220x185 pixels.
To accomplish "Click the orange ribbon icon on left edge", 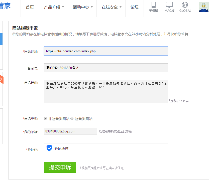I will (x=2, y=79).
